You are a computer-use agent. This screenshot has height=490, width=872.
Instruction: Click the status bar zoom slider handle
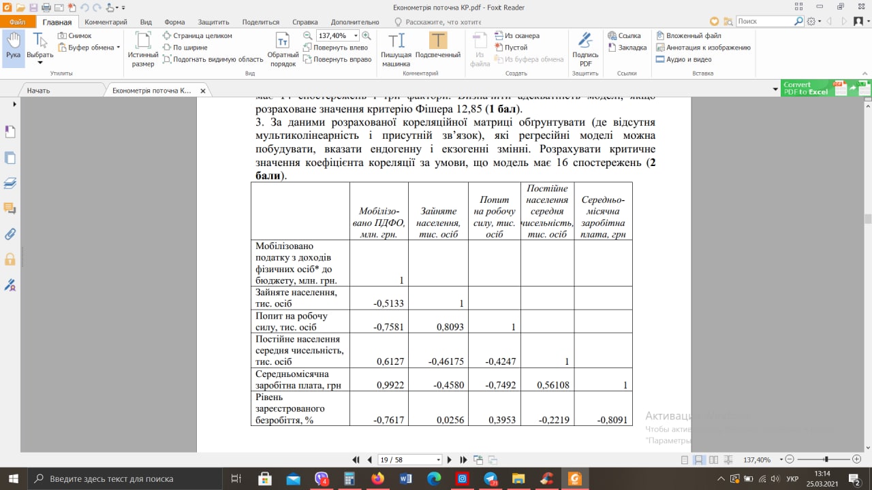coord(826,460)
